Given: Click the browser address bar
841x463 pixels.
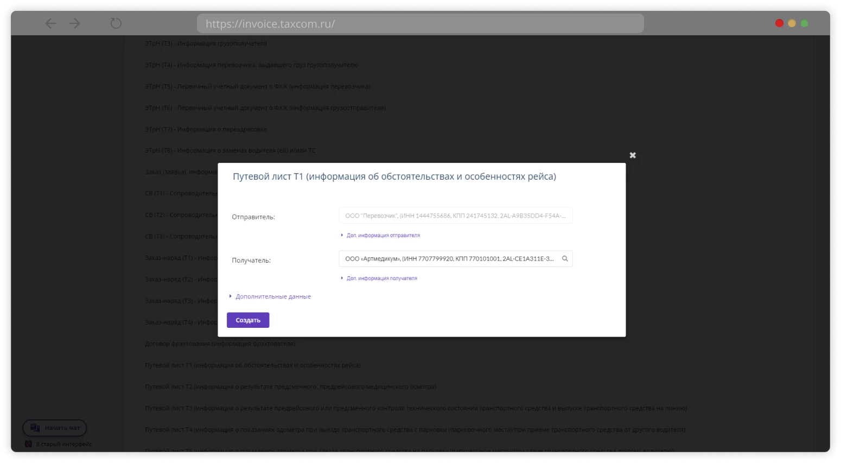Looking at the screenshot, I should click(420, 24).
